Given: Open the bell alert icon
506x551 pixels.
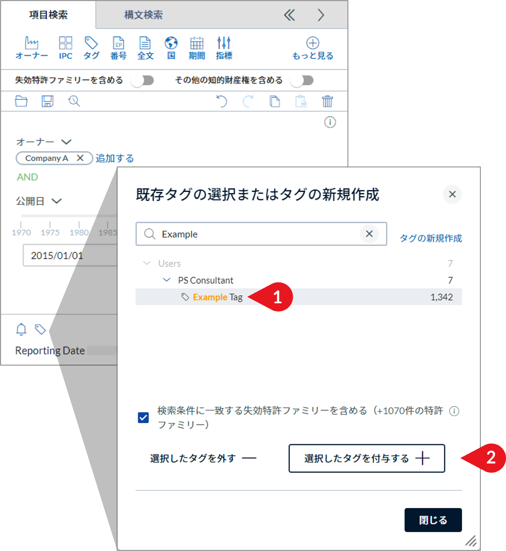Looking at the screenshot, I should pos(21,329).
